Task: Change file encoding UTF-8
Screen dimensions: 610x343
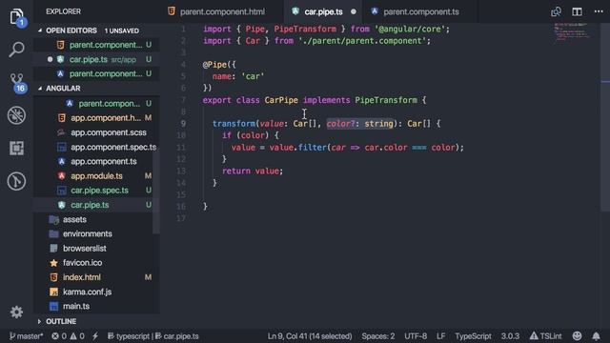Action: click(x=416, y=336)
